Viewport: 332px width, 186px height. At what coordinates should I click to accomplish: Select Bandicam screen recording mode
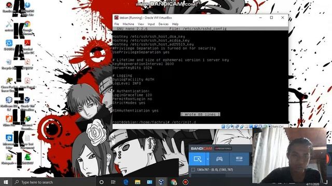197,159
